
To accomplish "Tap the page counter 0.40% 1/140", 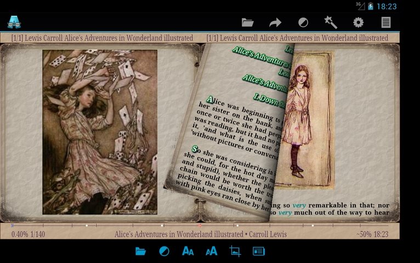I will coord(29,234).
